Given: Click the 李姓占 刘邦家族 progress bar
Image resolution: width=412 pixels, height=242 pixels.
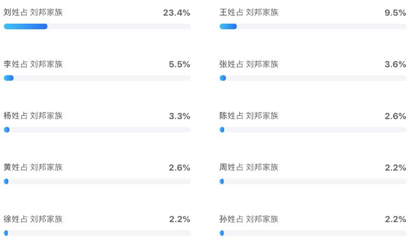Looking at the screenshot, I should pos(97,78).
